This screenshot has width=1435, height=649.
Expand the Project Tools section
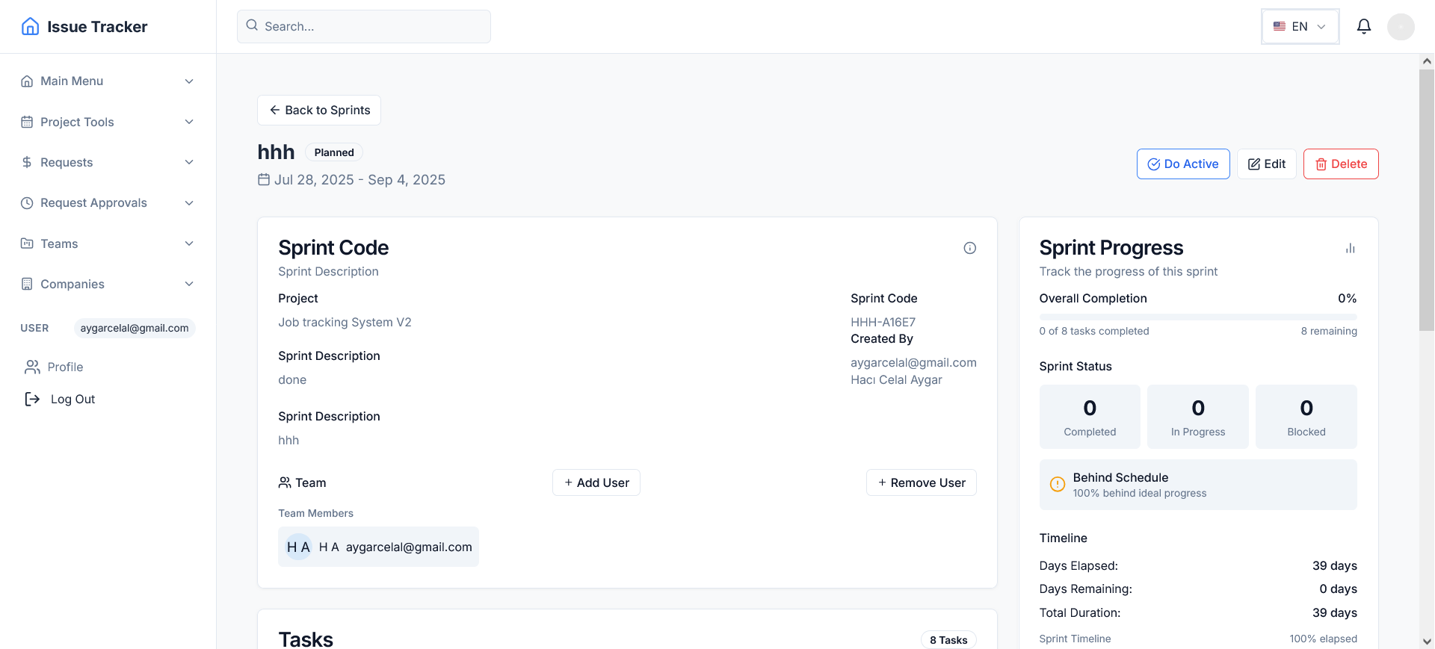point(107,122)
